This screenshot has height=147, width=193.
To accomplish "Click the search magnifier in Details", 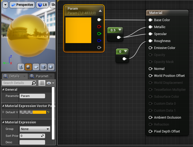I will pos(34,83).
